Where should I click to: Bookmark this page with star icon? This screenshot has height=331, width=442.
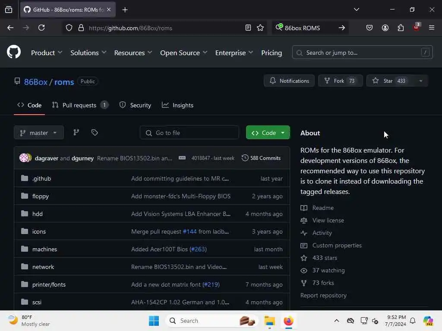tap(260, 28)
